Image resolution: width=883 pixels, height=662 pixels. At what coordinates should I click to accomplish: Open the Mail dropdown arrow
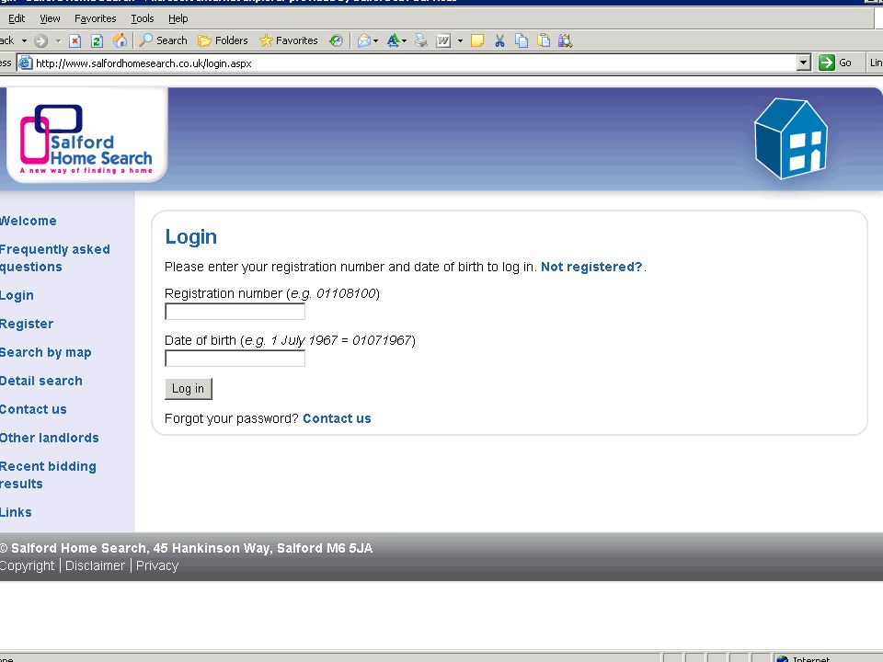click(x=375, y=40)
